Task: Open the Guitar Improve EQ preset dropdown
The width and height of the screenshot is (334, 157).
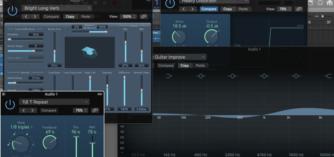Action: point(177,57)
